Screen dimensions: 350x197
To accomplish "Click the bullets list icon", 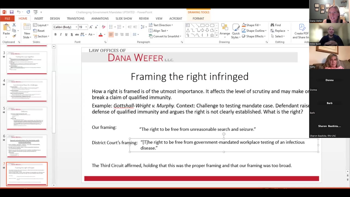I will 112,27.
